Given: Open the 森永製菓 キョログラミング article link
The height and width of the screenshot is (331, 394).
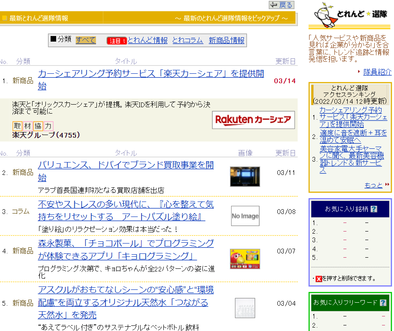Looking at the screenshot, I should click(126, 250).
